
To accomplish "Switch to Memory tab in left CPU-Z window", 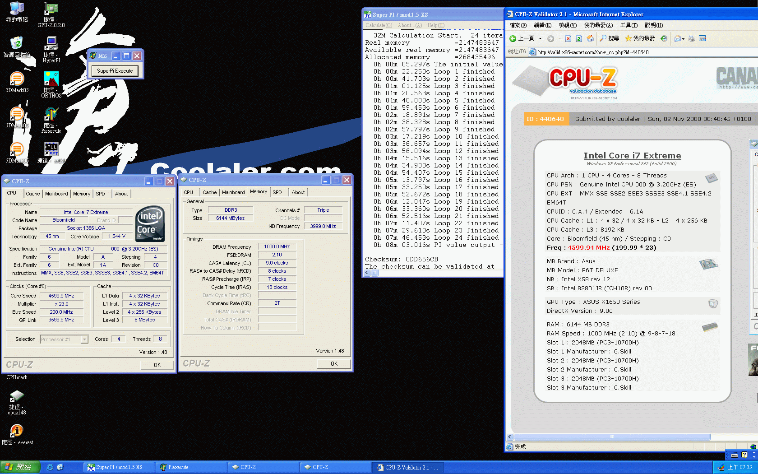I will click(82, 194).
